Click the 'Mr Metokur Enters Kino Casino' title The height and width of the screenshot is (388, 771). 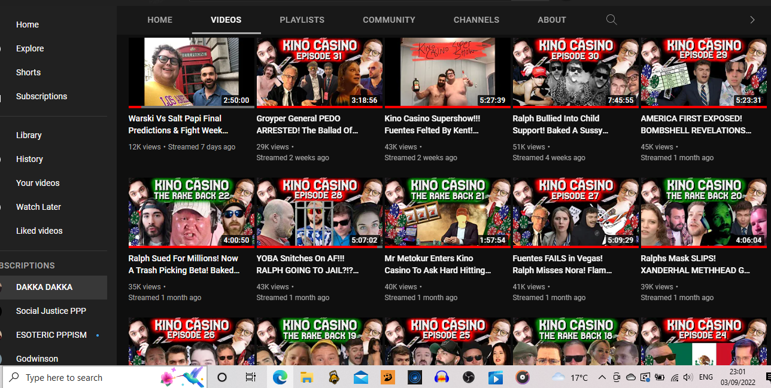(438, 264)
